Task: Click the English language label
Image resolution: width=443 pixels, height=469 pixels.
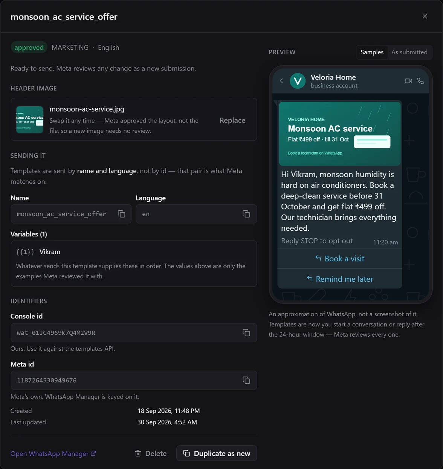Action: click(x=108, y=48)
